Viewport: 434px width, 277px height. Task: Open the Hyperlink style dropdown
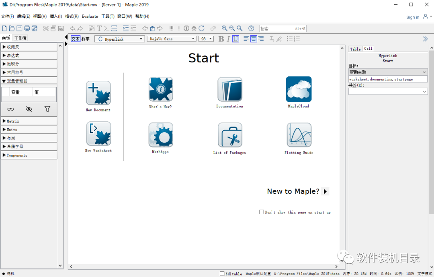120,39
